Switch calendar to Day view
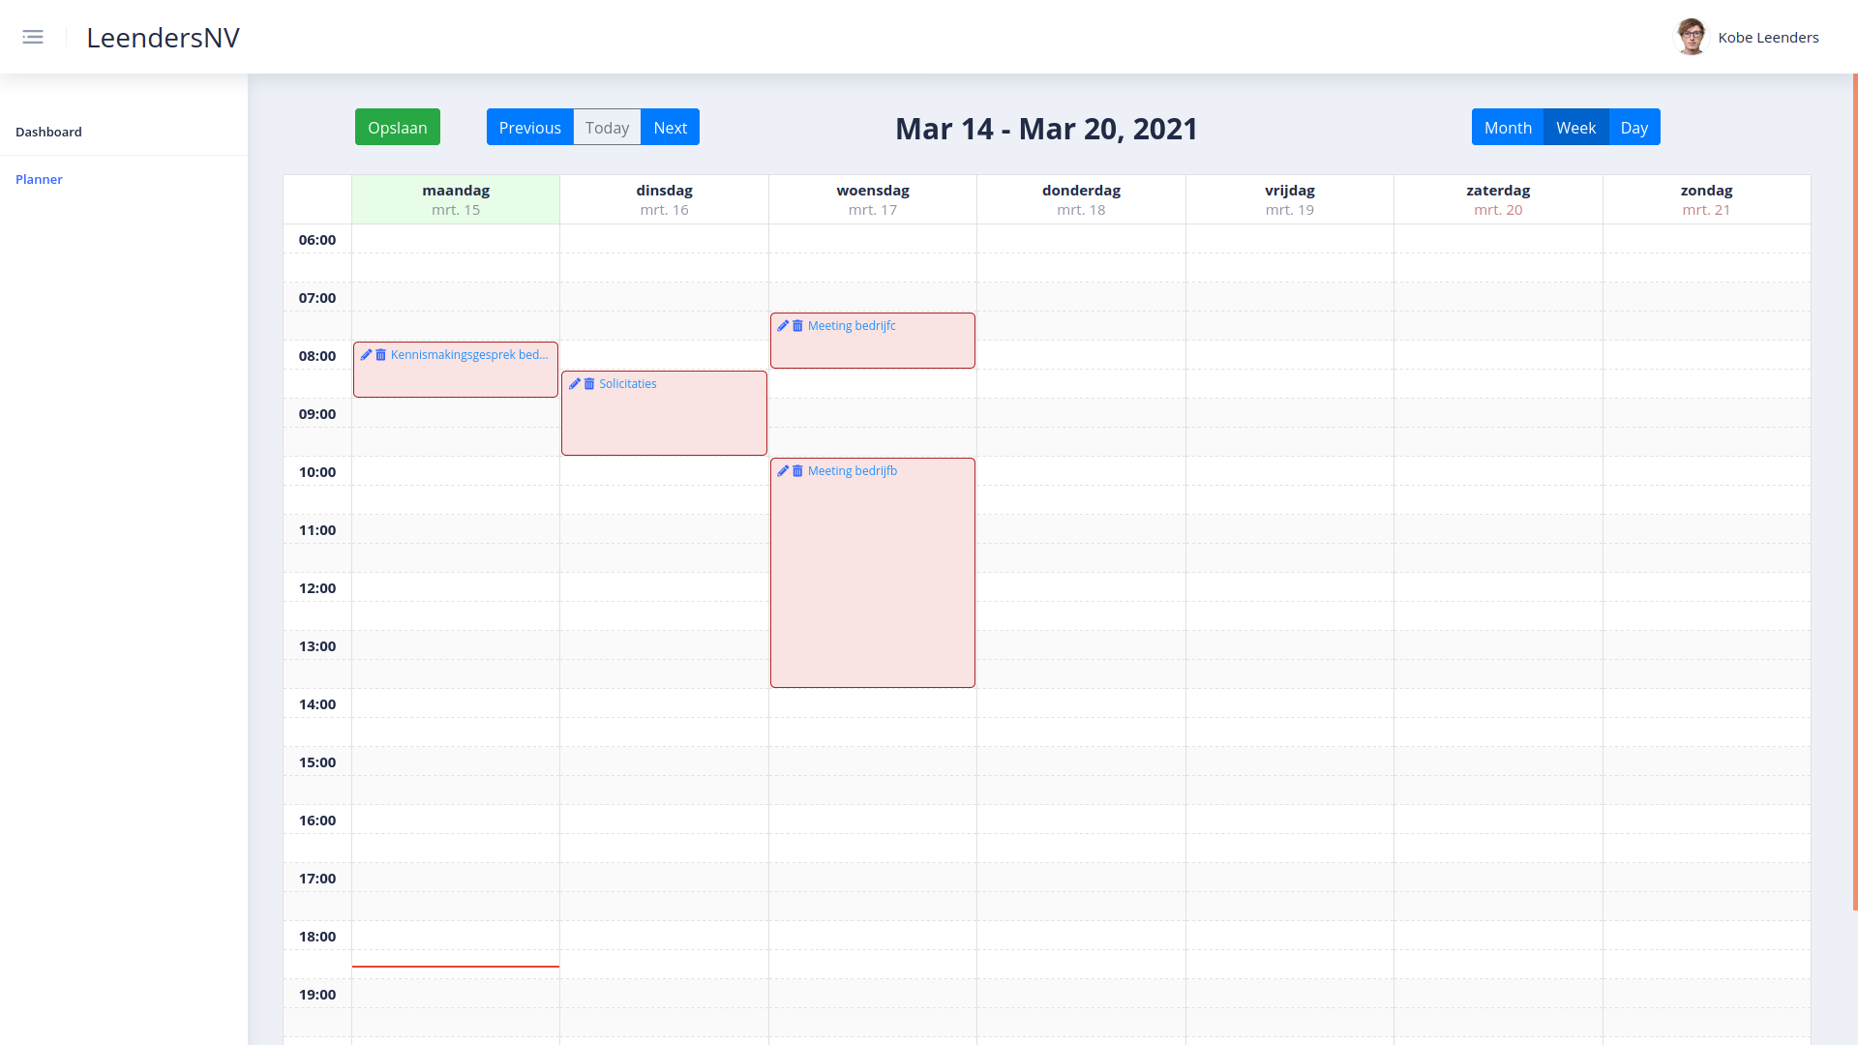Image resolution: width=1858 pixels, height=1045 pixels. coord(1633,128)
